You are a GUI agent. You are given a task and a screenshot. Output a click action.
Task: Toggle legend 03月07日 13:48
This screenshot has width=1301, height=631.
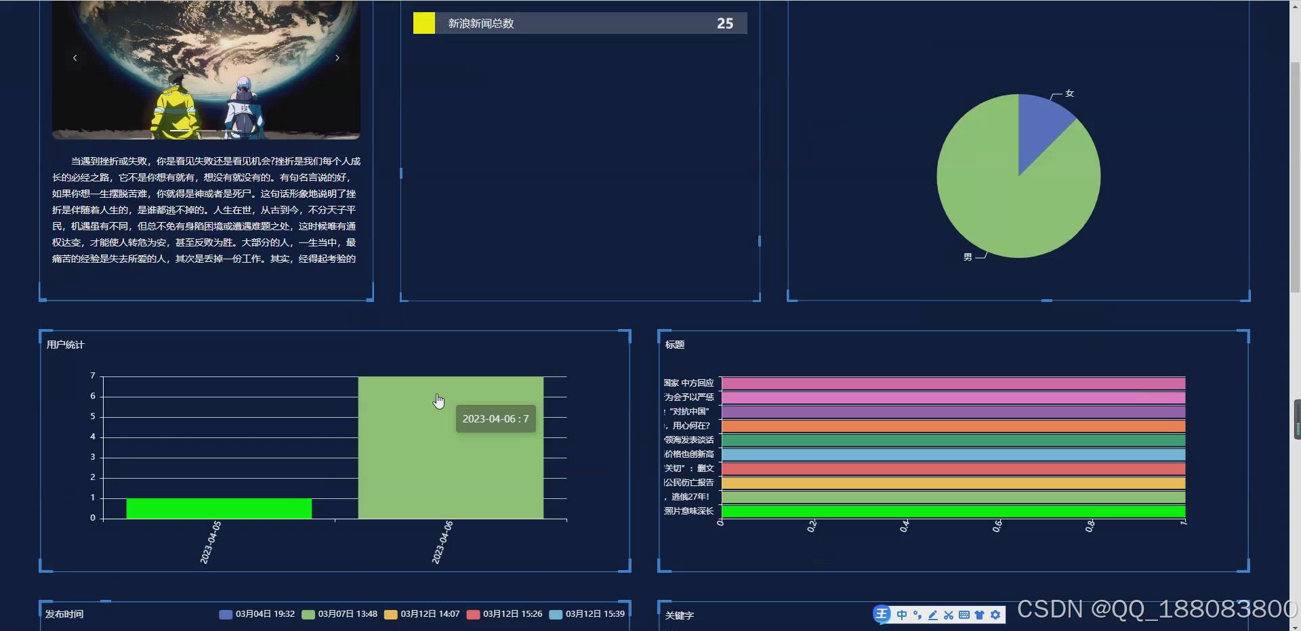click(x=339, y=614)
